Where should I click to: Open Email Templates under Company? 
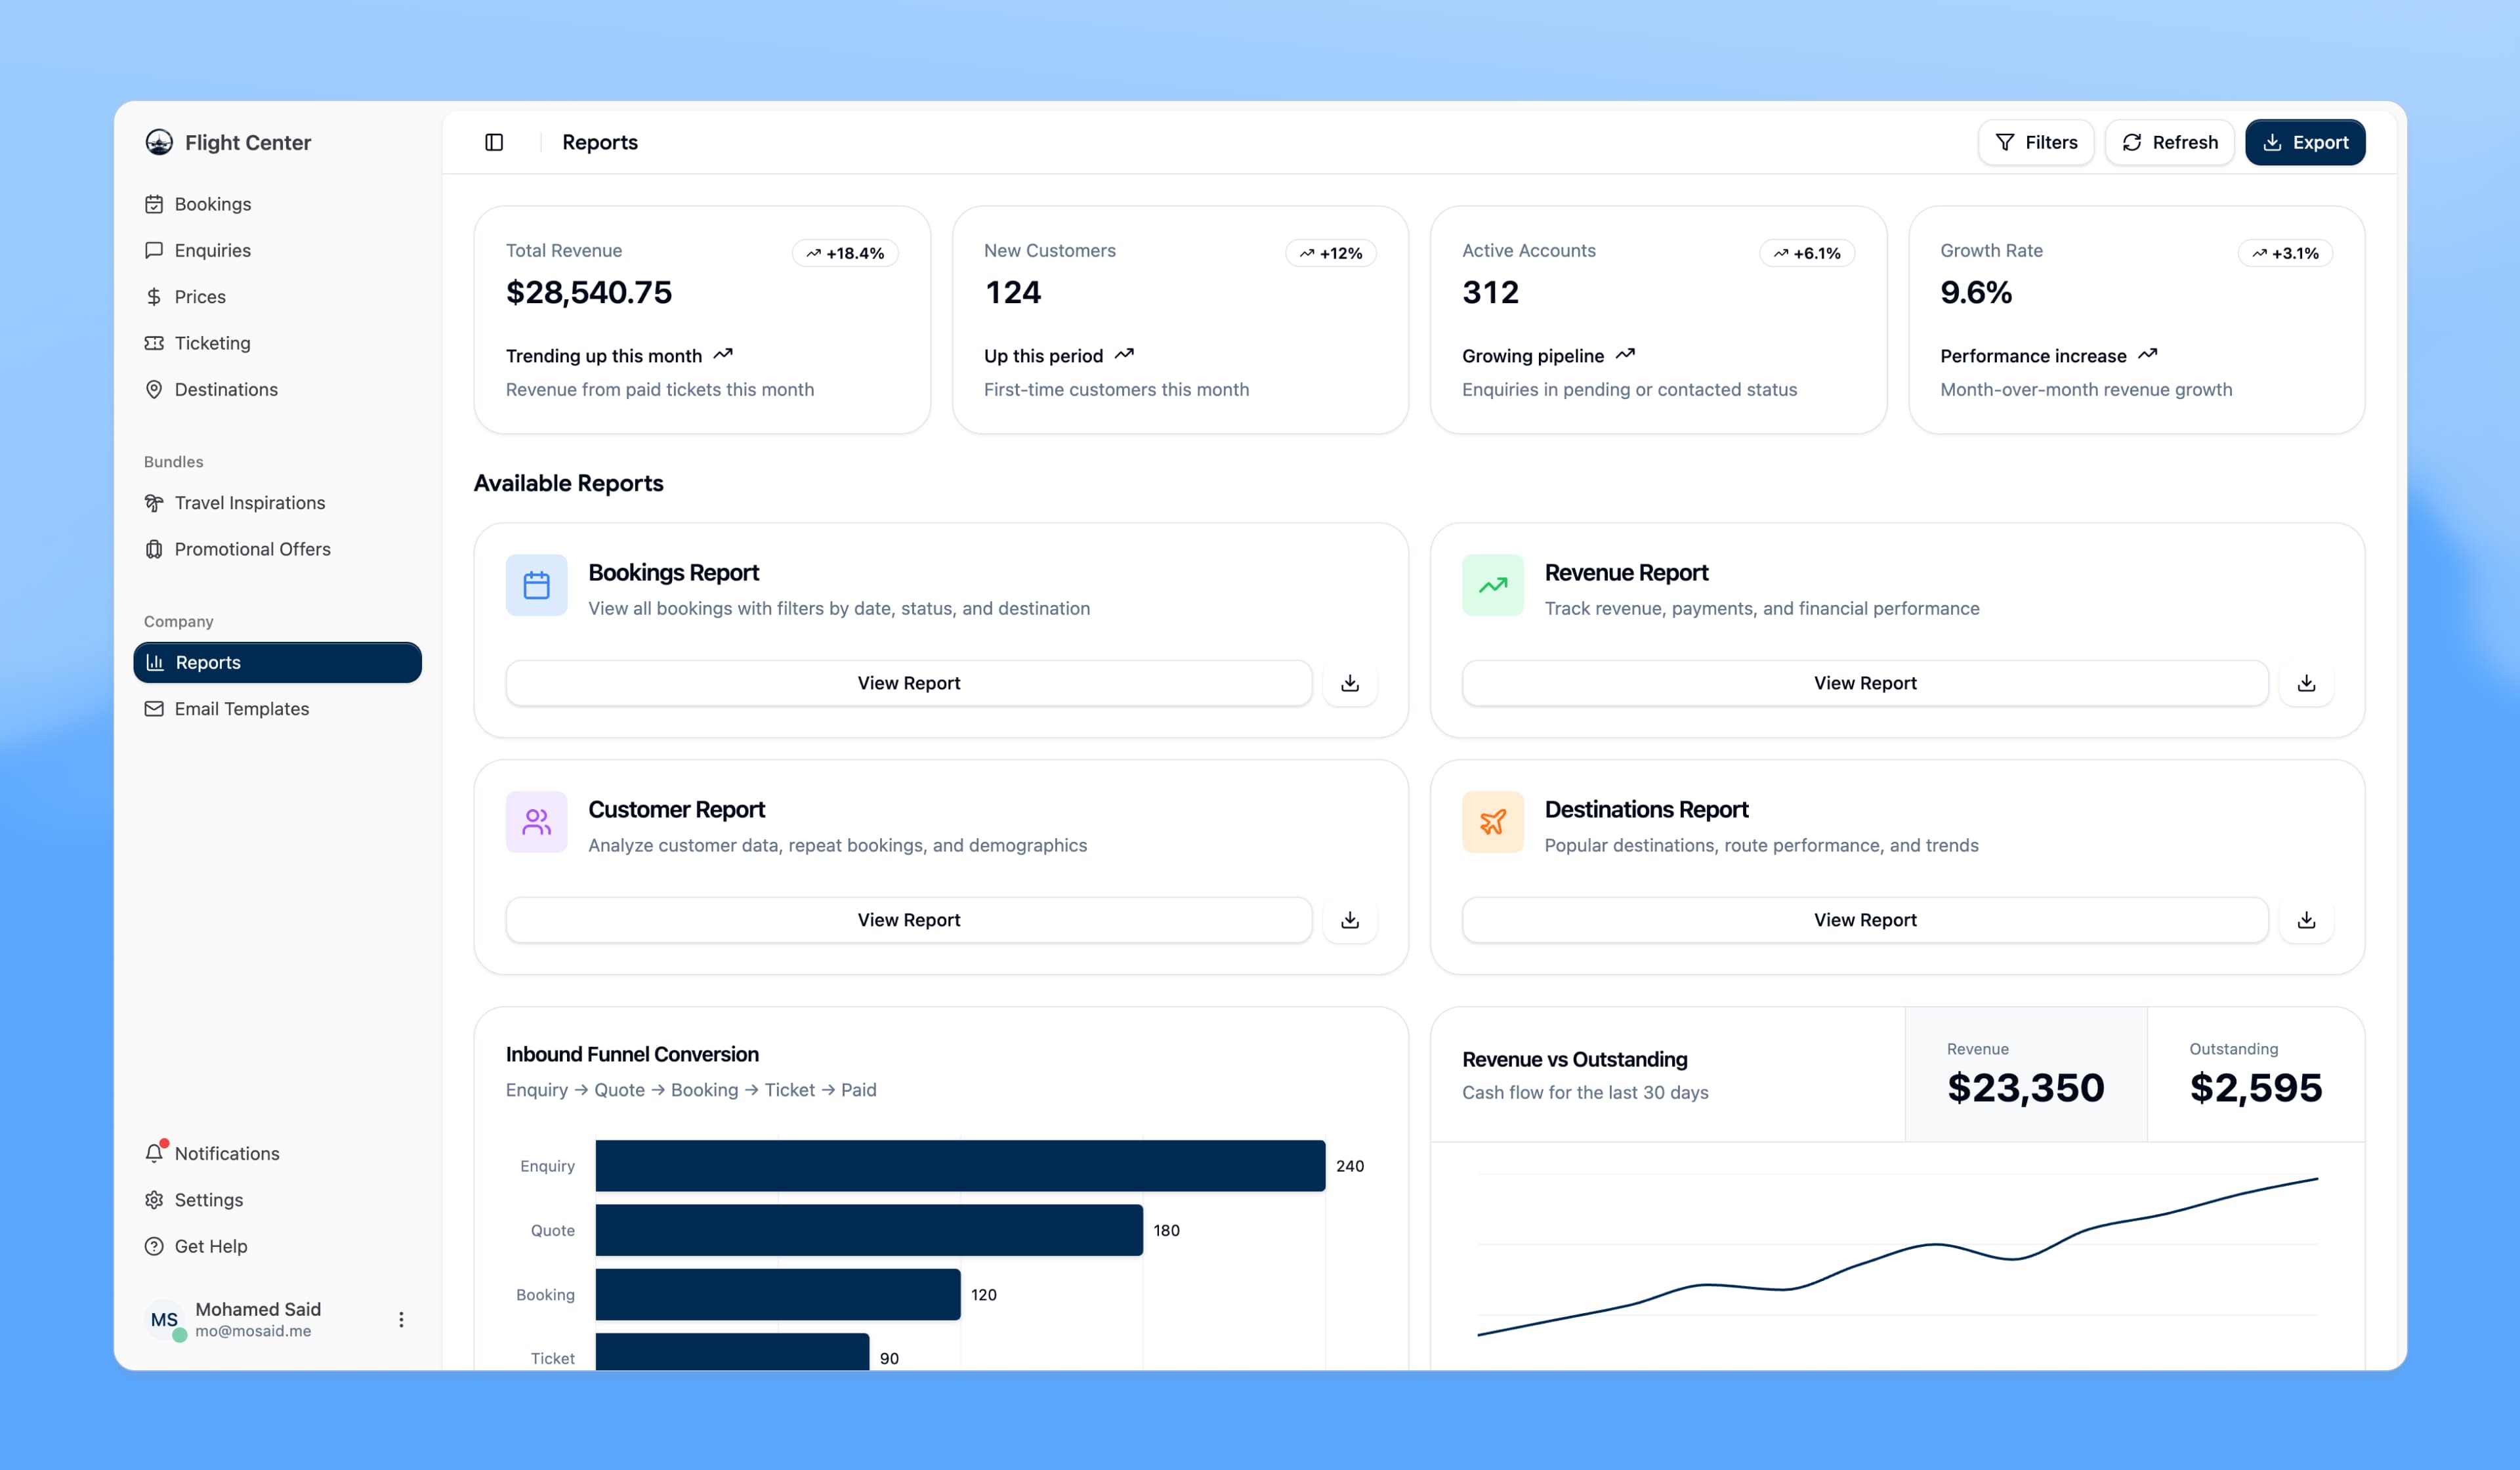point(241,708)
